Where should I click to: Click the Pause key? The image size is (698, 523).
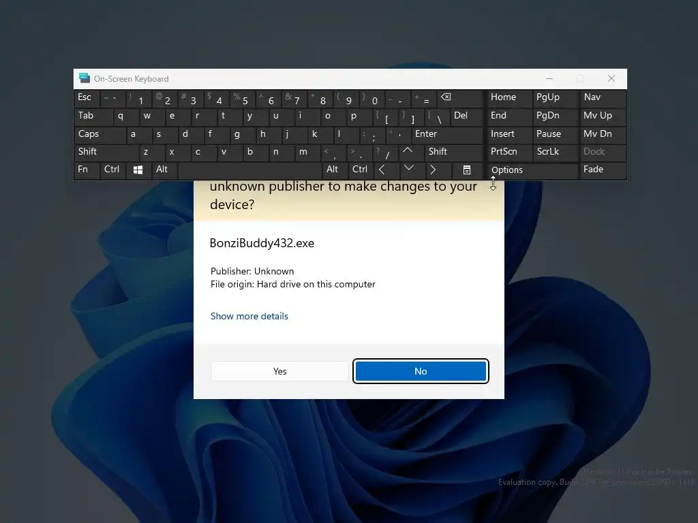coord(555,134)
